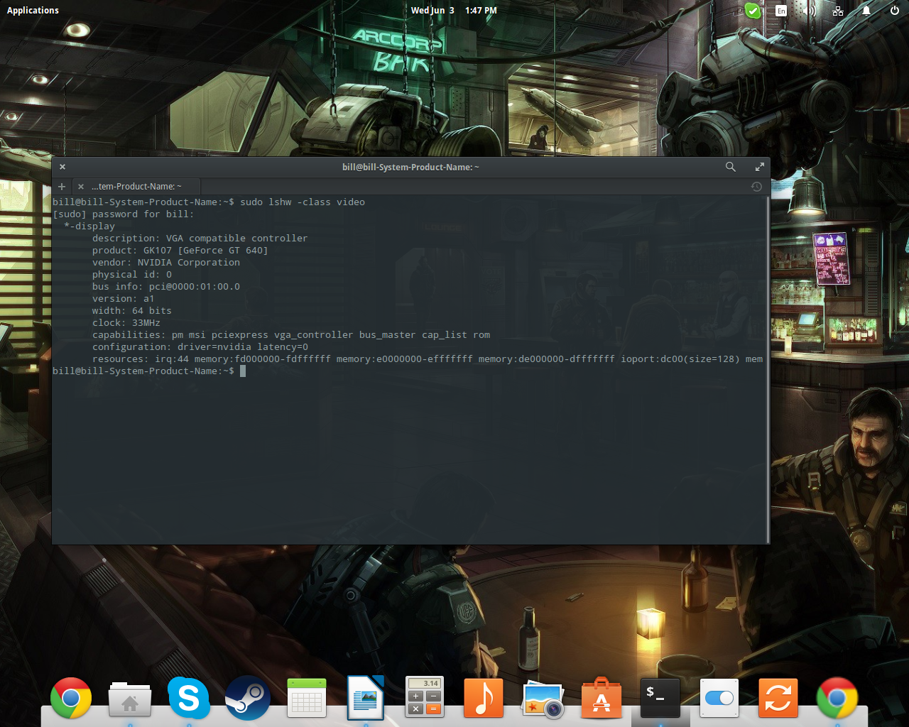The height and width of the screenshot is (727, 909).
Task: Show notifications via the bell icon
Action: (x=866, y=11)
